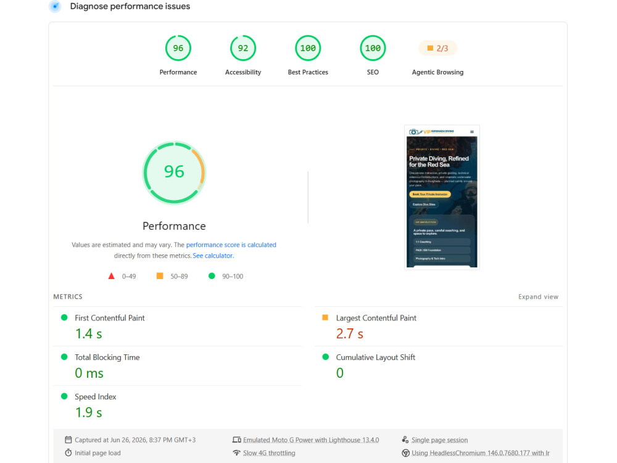This screenshot has width=617, height=463.
Task: Click the session icon by Single page session
Action: tap(405, 440)
